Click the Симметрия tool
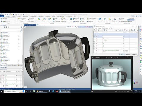Screen dimensions: 142x106 click(x=64, y=20)
